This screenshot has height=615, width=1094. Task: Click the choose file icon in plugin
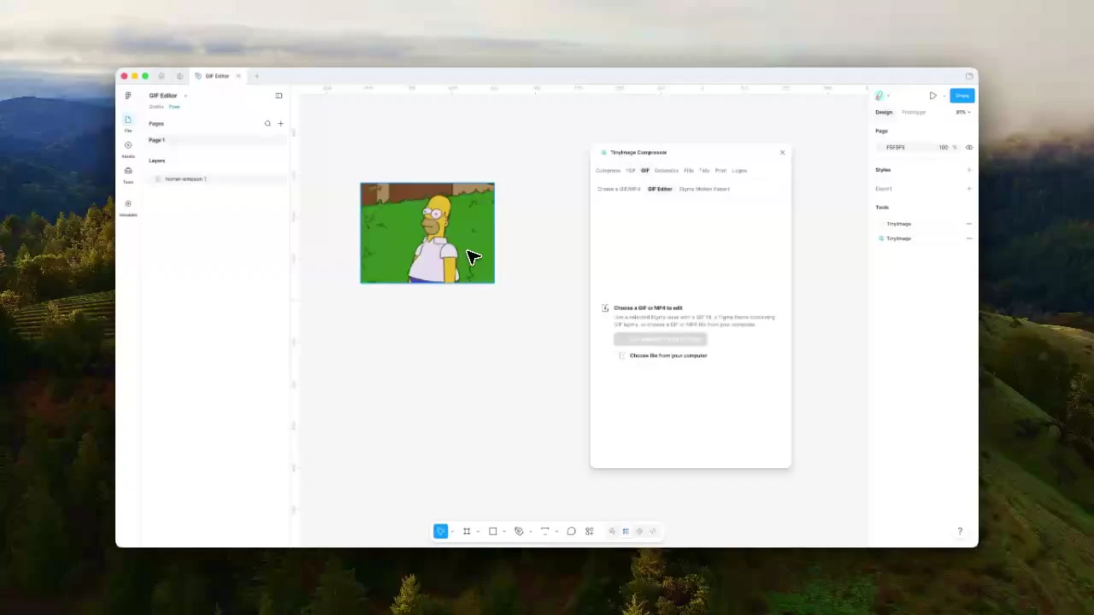[x=622, y=355]
